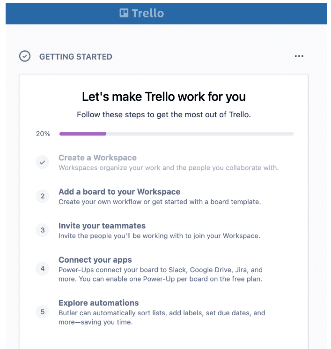Click the step 3 number badge
331x349 pixels.
(43, 230)
